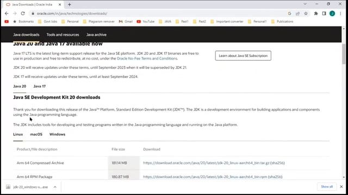Screen dimensions: 348x195
Task: Select the Linux OS tab
Action: click(18, 134)
